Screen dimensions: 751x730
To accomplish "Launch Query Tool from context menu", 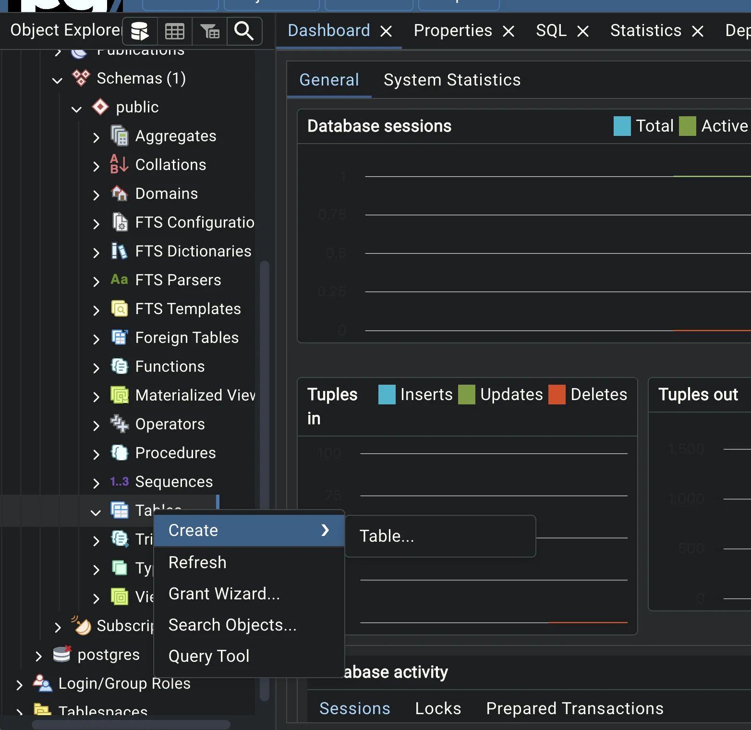I will tap(249, 656).
